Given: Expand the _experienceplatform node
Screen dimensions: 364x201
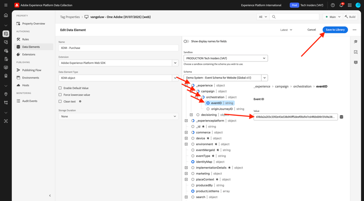Looking at the screenshot, I should 186,121.
